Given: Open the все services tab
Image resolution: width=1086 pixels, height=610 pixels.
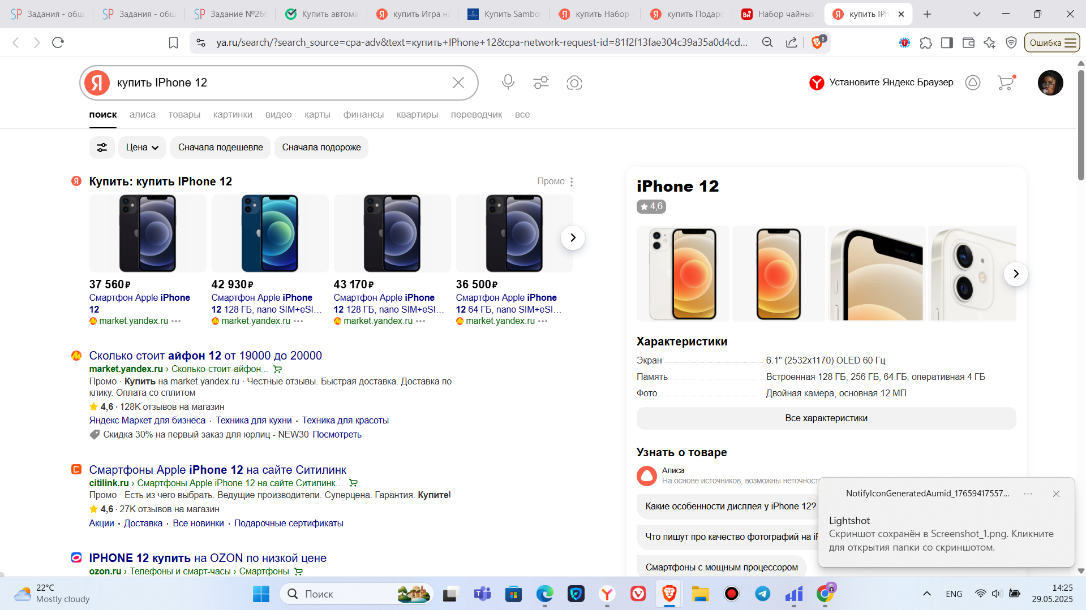Looking at the screenshot, I should tap(522, 115).
